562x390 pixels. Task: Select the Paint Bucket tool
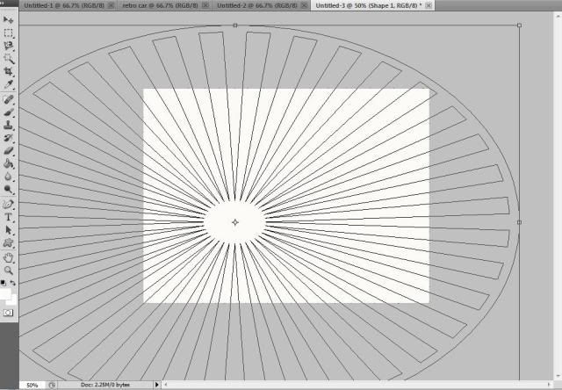pos(8,163)
